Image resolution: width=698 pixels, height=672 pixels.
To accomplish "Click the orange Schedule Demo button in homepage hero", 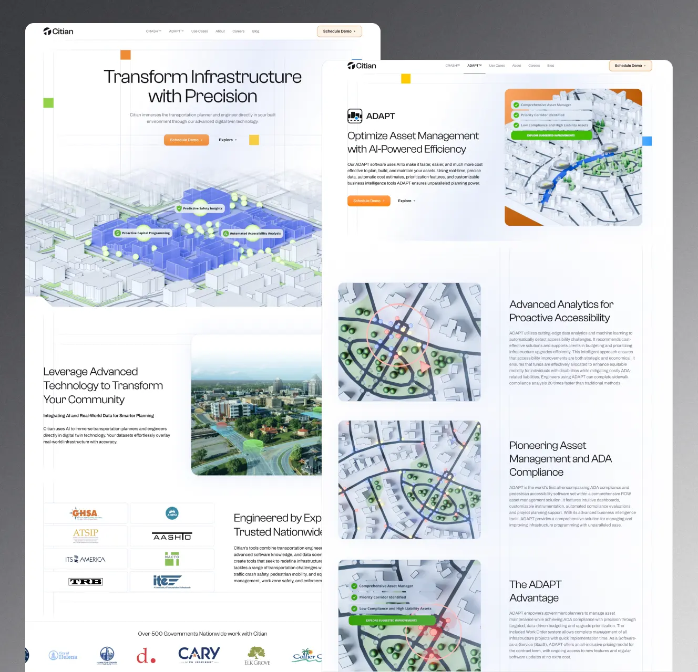I will 187,140.
